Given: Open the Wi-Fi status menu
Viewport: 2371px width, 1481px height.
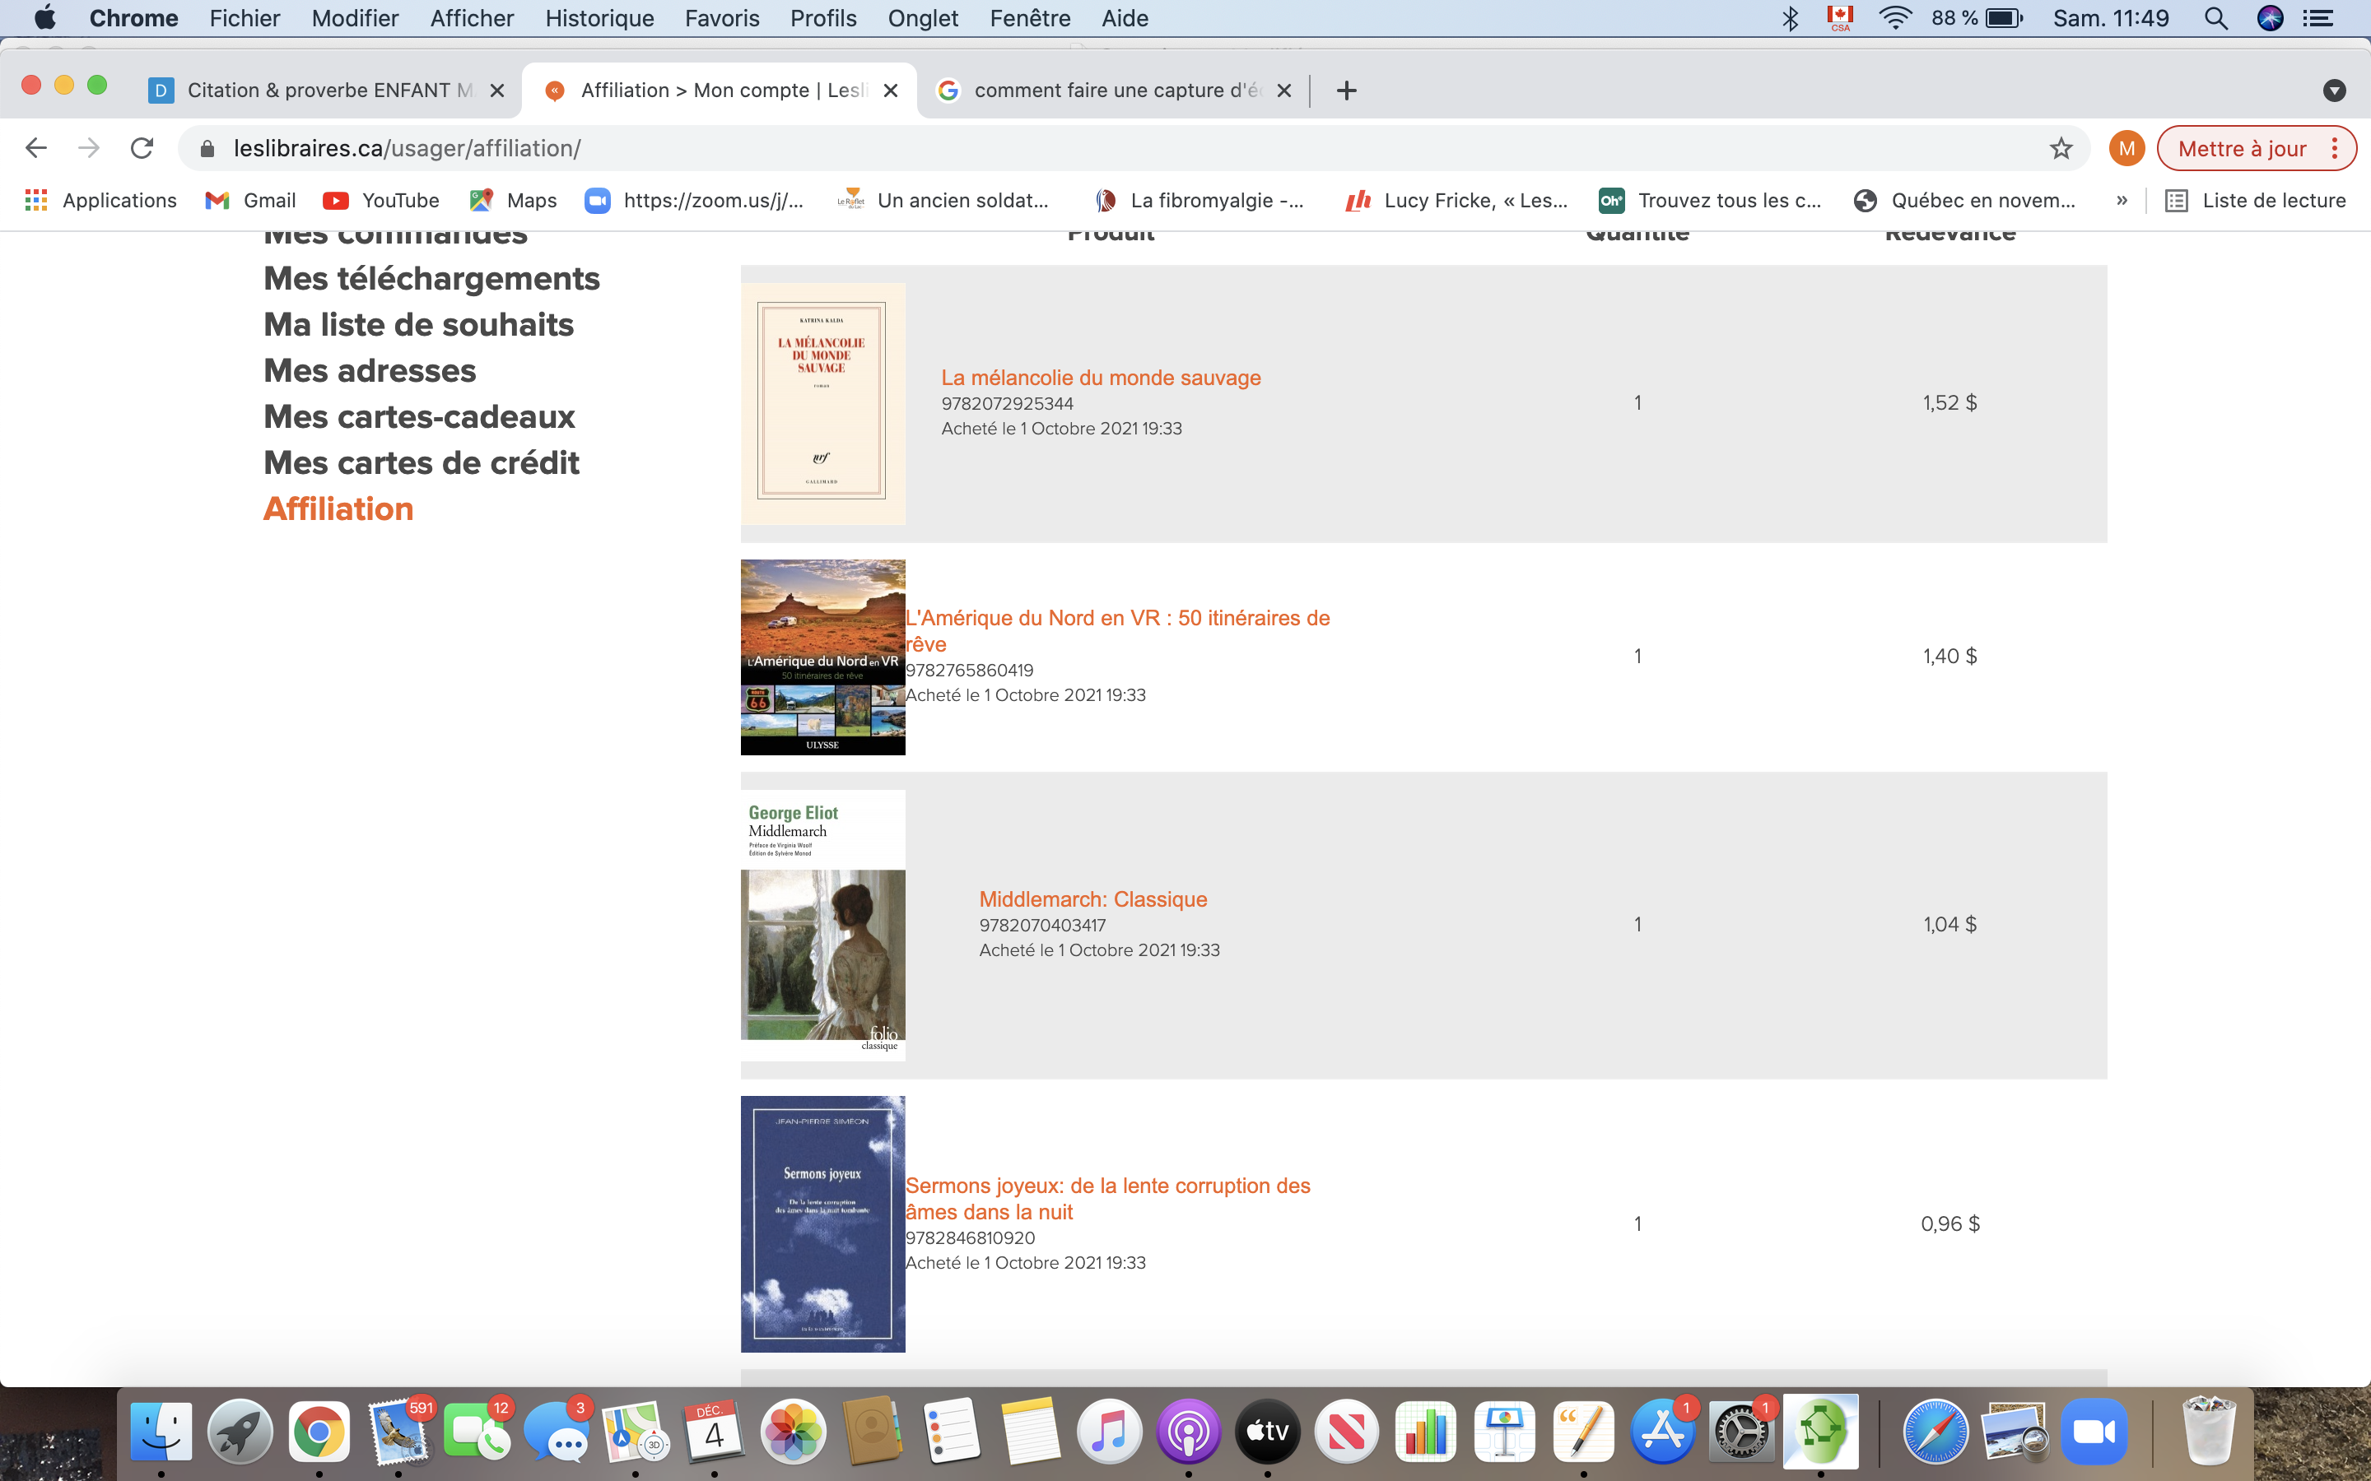Looking at the screenshot, I should [1896, 17].
